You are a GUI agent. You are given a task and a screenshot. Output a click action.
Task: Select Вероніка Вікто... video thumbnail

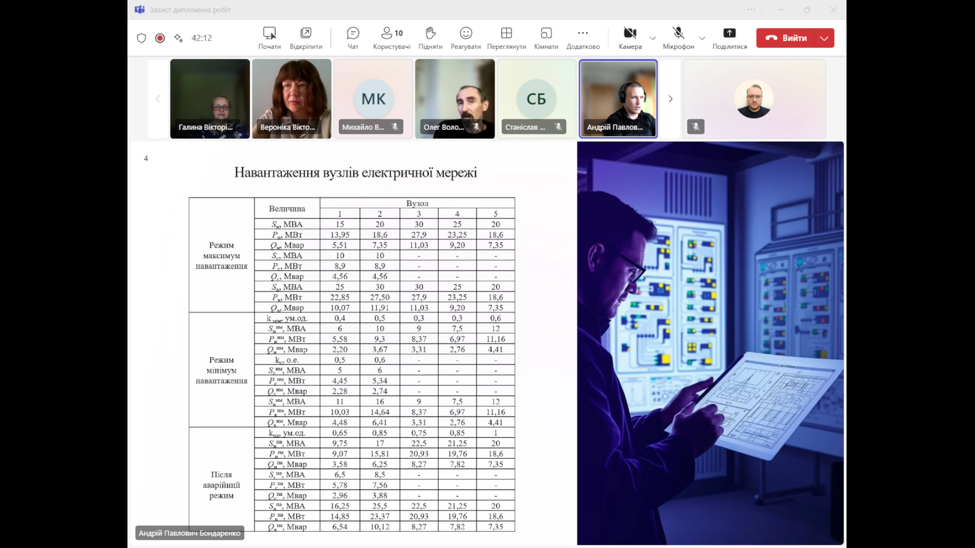(291, 99)
